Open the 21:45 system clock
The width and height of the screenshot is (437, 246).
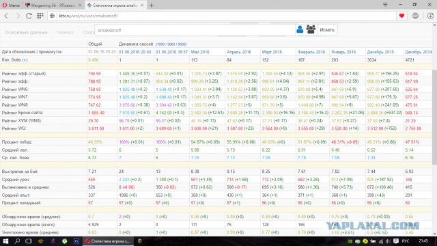[423, 241]
